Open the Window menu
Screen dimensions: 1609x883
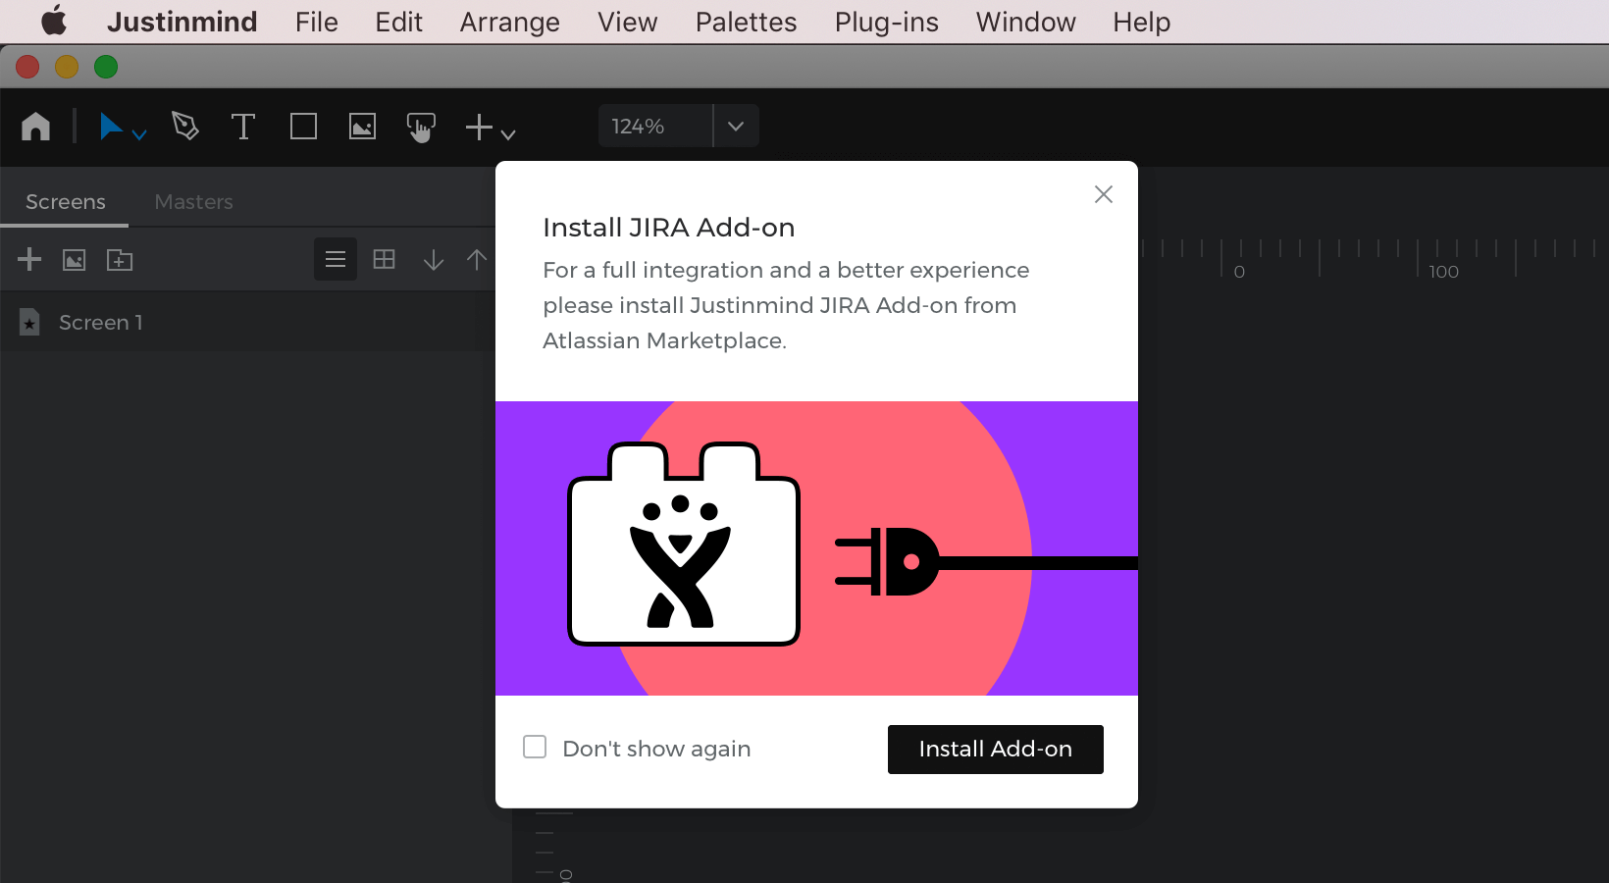click(x=1026, y=22)
